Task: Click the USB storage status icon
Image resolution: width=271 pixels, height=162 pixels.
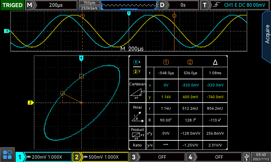Action: point(247,157)
